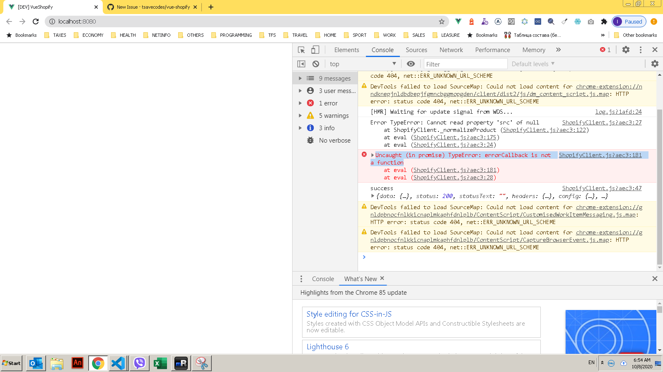663x372 pixels.
Task: Filter console to show only the 1 error
Action: coord(329,103)
